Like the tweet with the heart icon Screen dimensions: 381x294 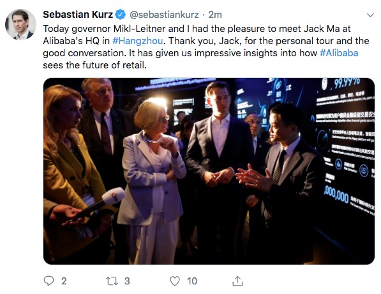(x=175, y=281)
